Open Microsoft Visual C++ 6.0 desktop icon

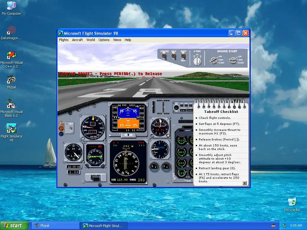coord(11,60)
